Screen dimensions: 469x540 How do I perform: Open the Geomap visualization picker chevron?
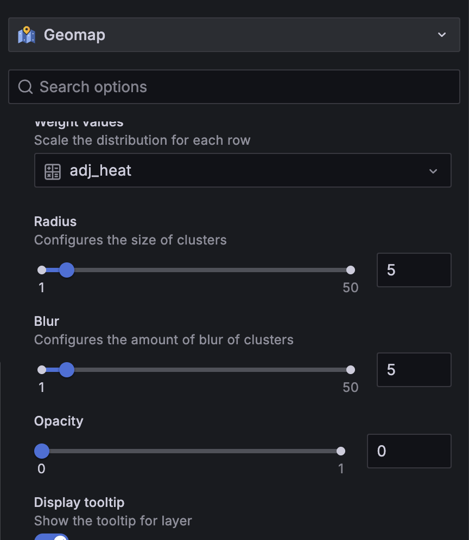(442, 35)
